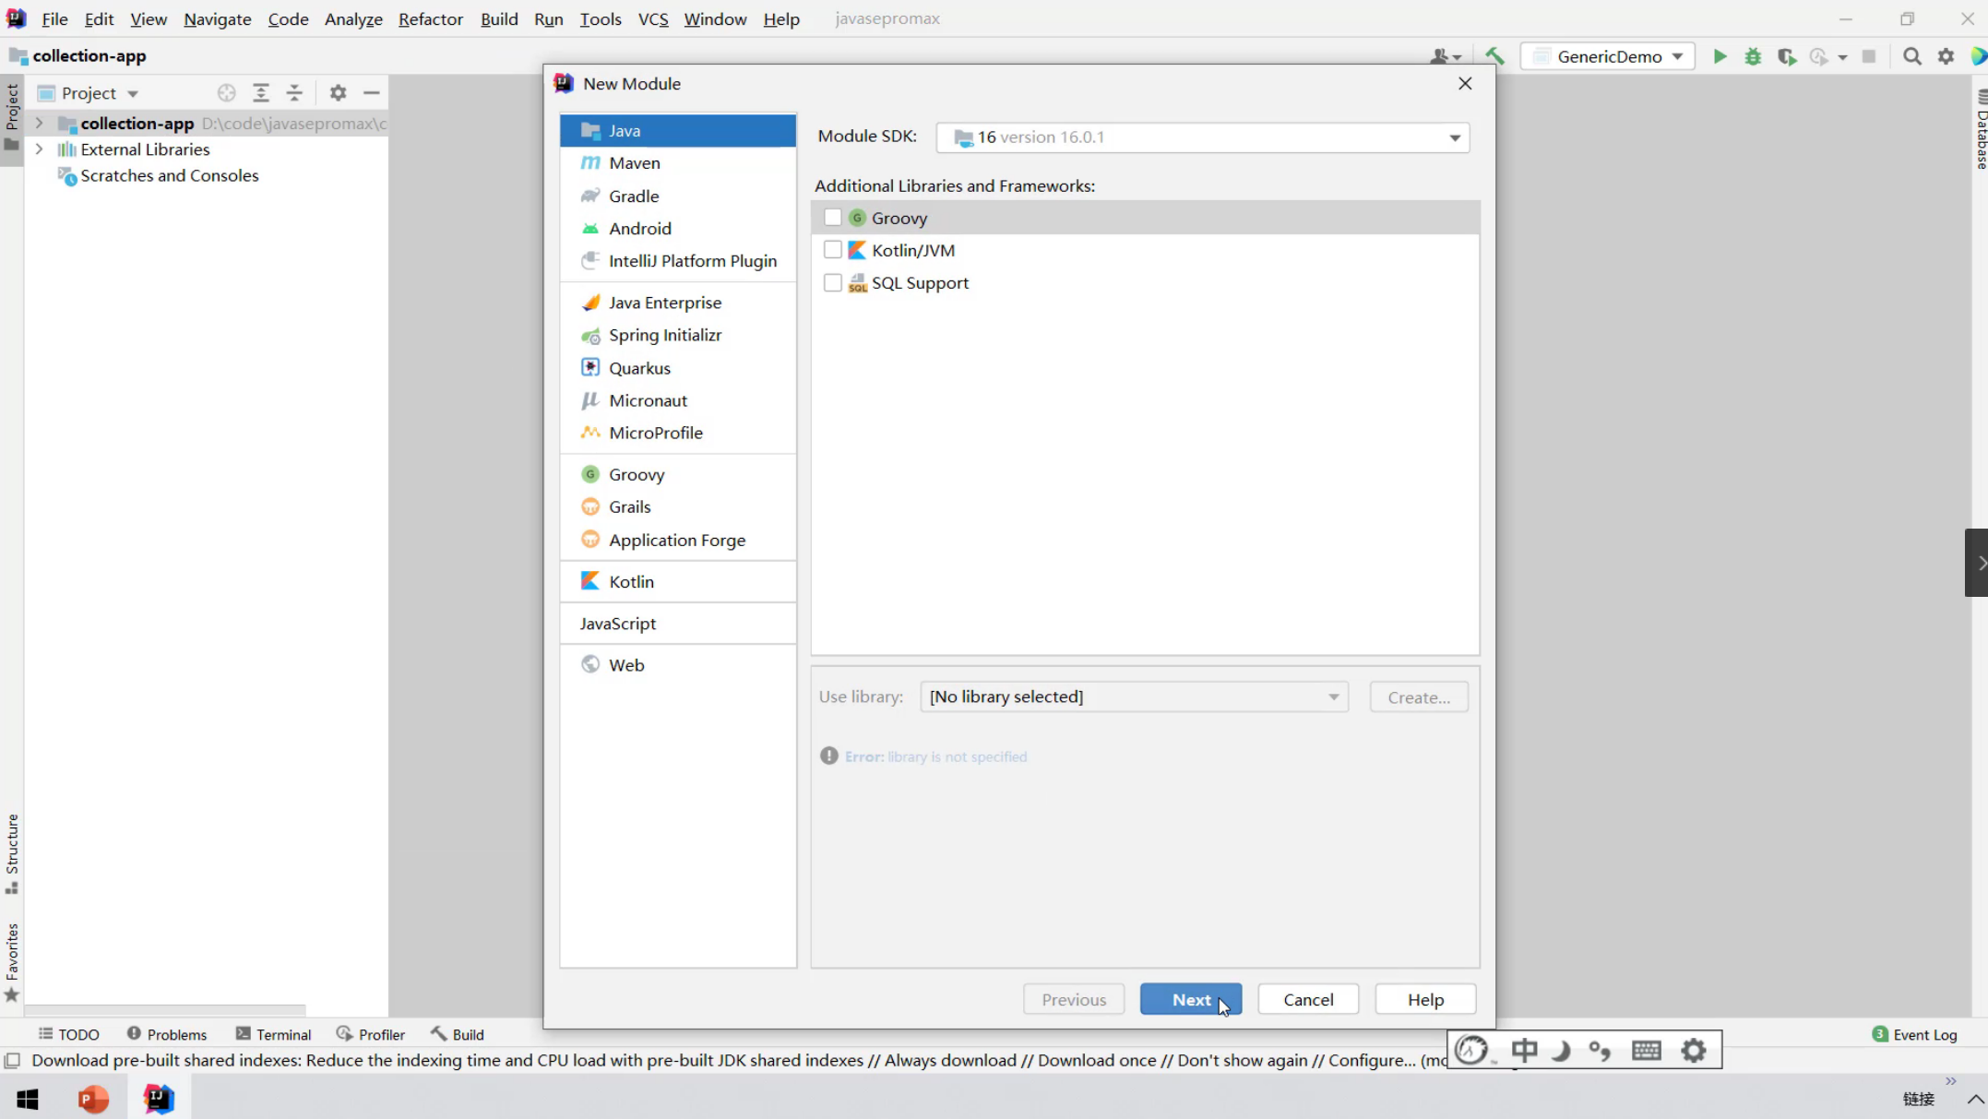Check the Kotlin/JVM checkbox
This screenshot has height=1119, width=1988.
832,250
